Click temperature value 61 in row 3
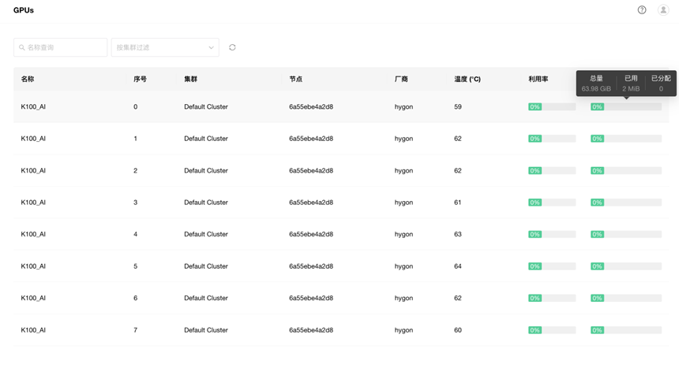Viewport: 679px width, 368px height. pyautogui.click(x=458, y=203)
